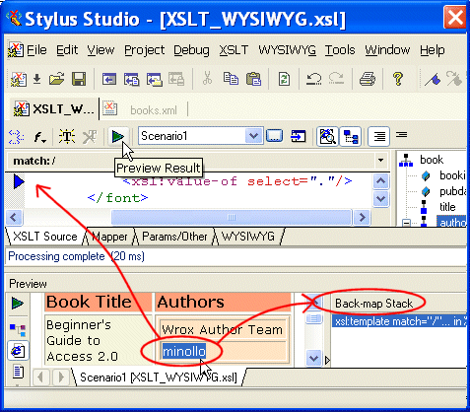Click the code editor scroll down arrow
Viewport: 470px width, 412px height.
pyautogui.click(x=380, y=199)
